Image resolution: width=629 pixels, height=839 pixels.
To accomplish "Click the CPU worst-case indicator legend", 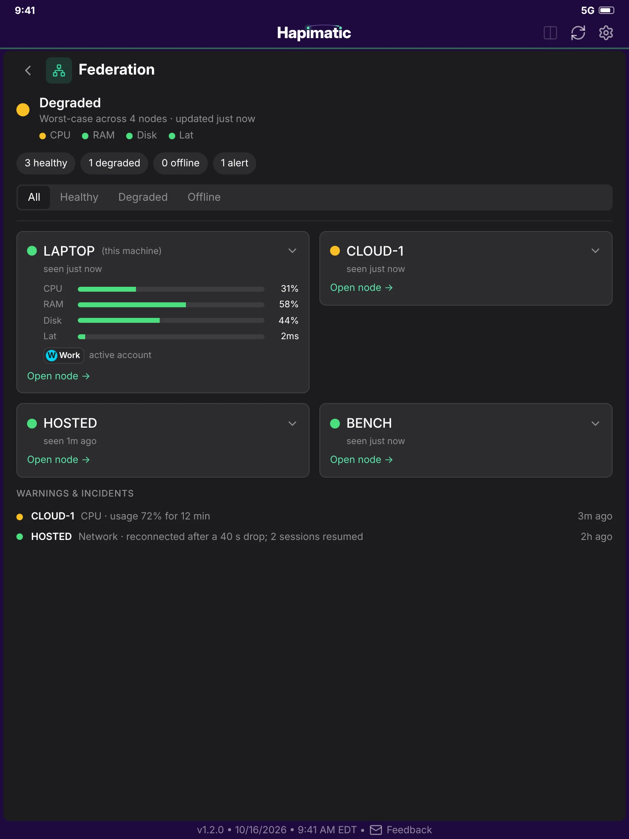I will point(55,135).
